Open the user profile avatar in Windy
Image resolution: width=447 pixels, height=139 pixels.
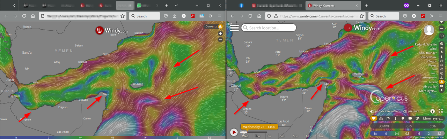(429, 30)
